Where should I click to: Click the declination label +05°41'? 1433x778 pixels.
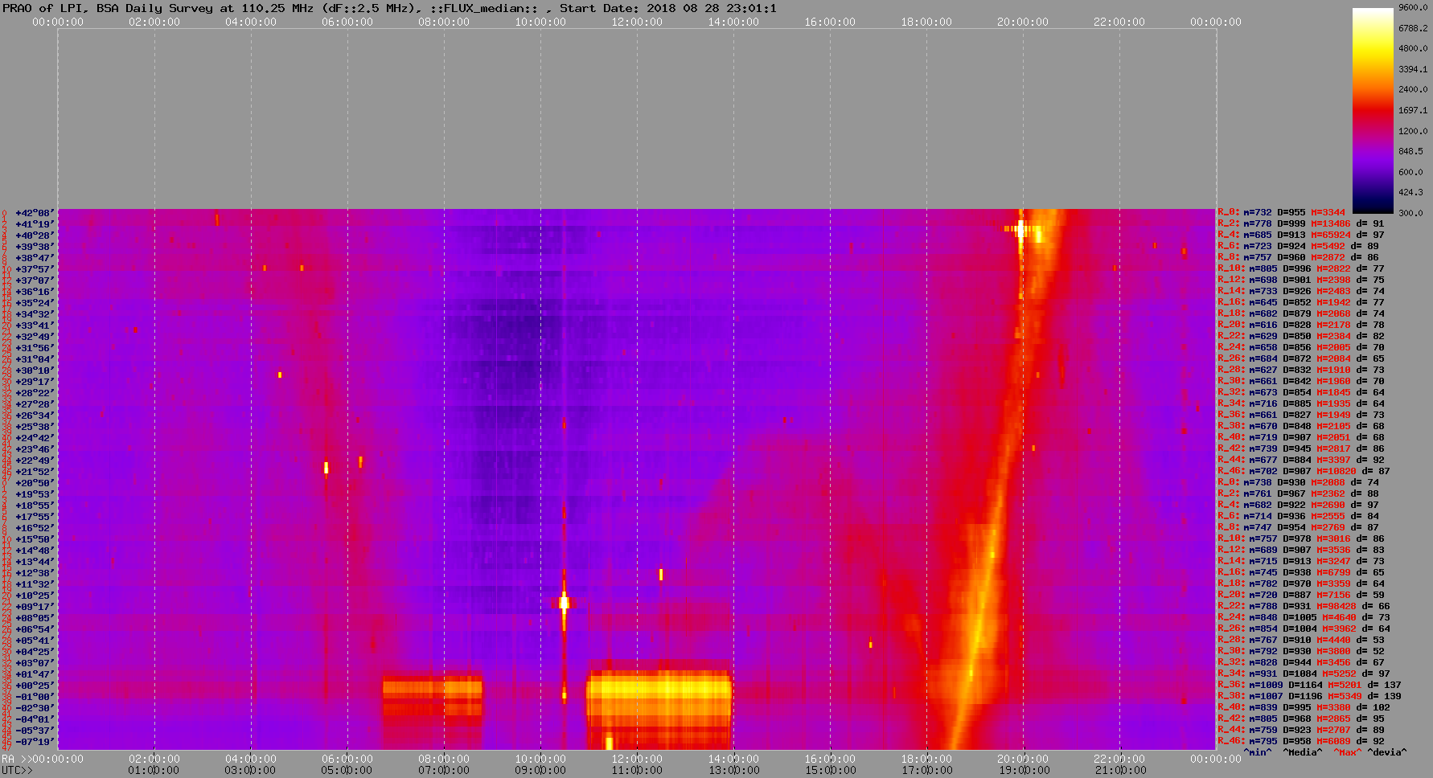coord(35,641)
